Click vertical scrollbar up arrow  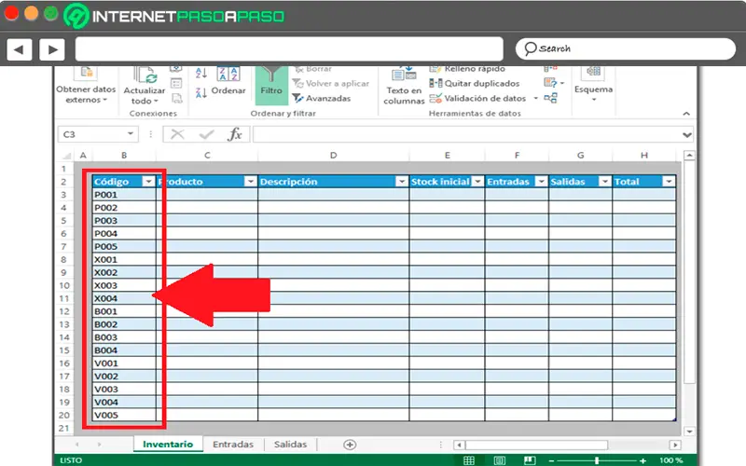click(x=689, y=156)
